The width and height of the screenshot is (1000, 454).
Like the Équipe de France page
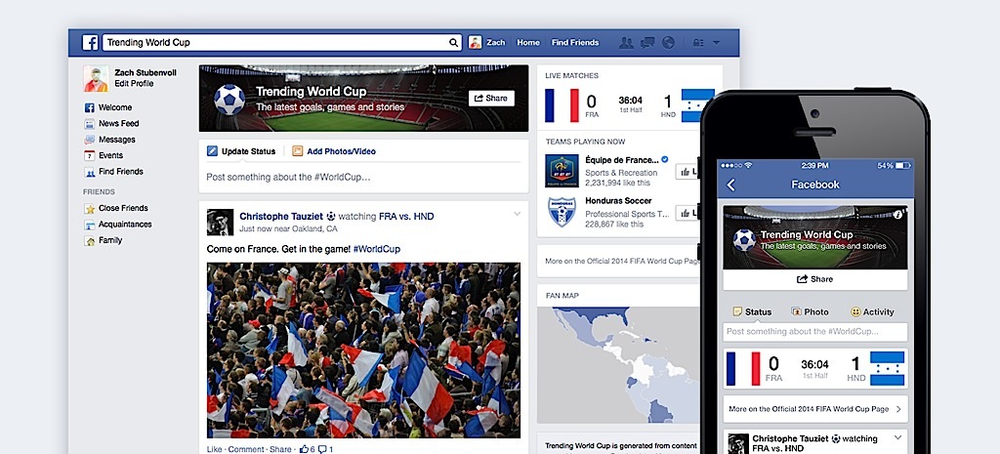click(x=687, y=172)
